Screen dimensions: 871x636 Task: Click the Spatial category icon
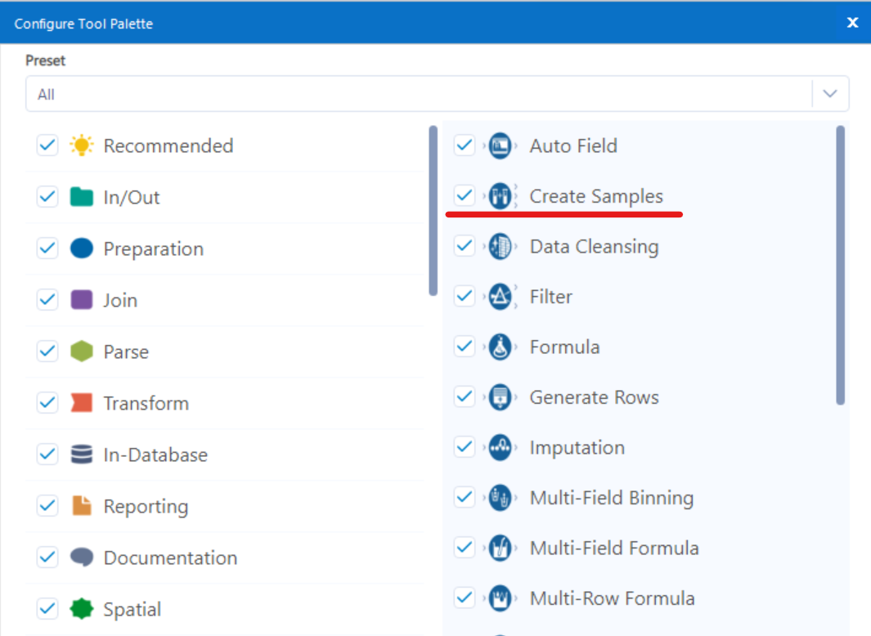click(80, 609)
